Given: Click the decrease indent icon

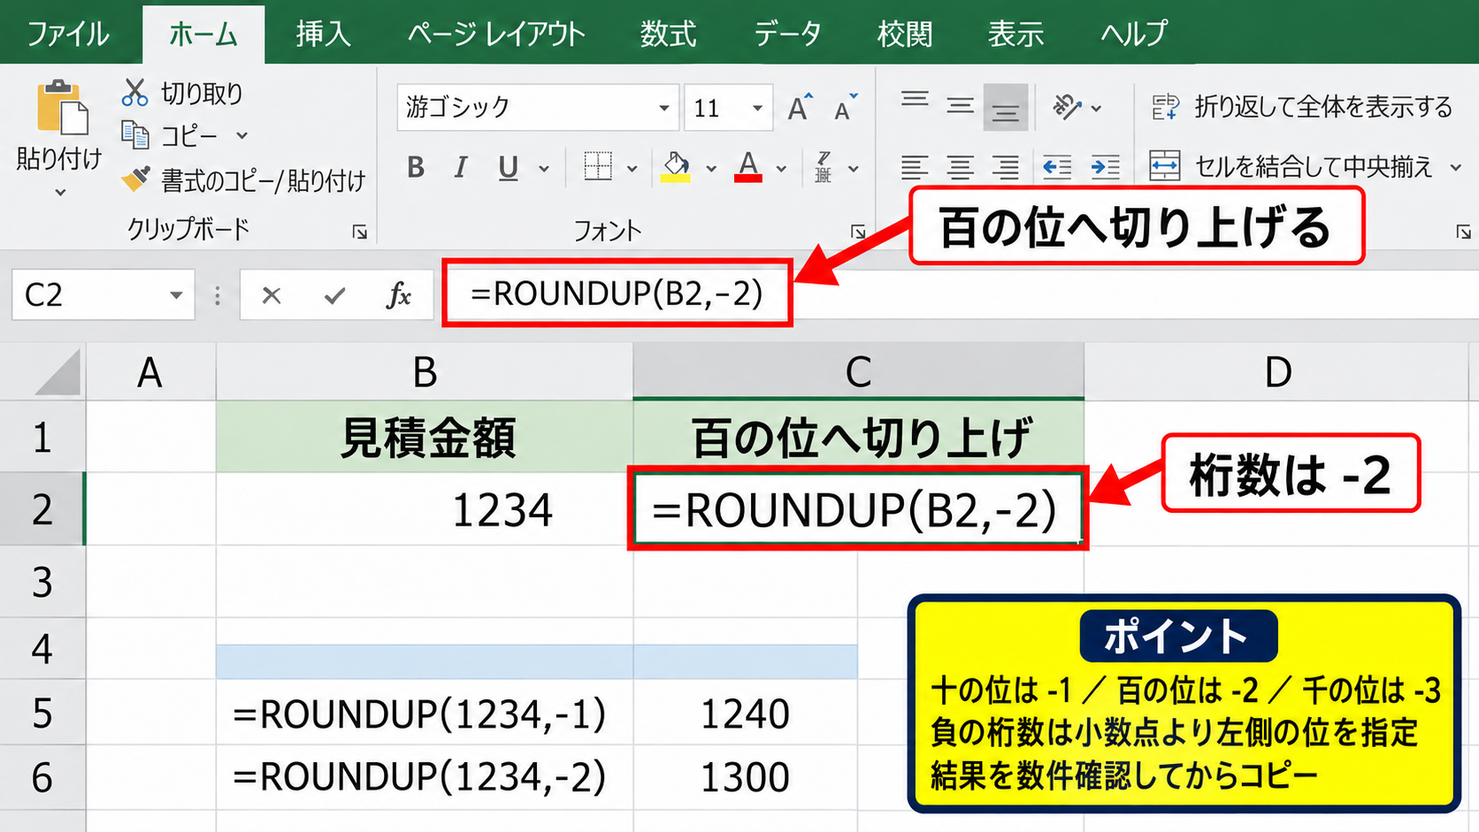Looking at the screenshot, I should point(1057,166).
